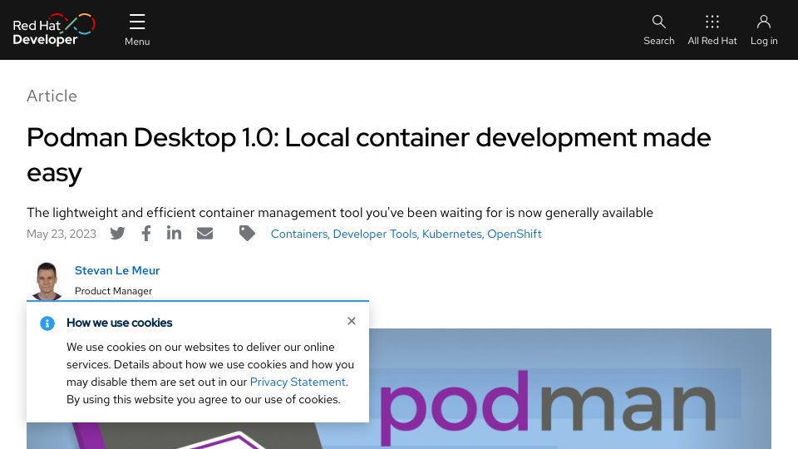
Task: Open the Containers topic link
Action: tap(298, 234)
